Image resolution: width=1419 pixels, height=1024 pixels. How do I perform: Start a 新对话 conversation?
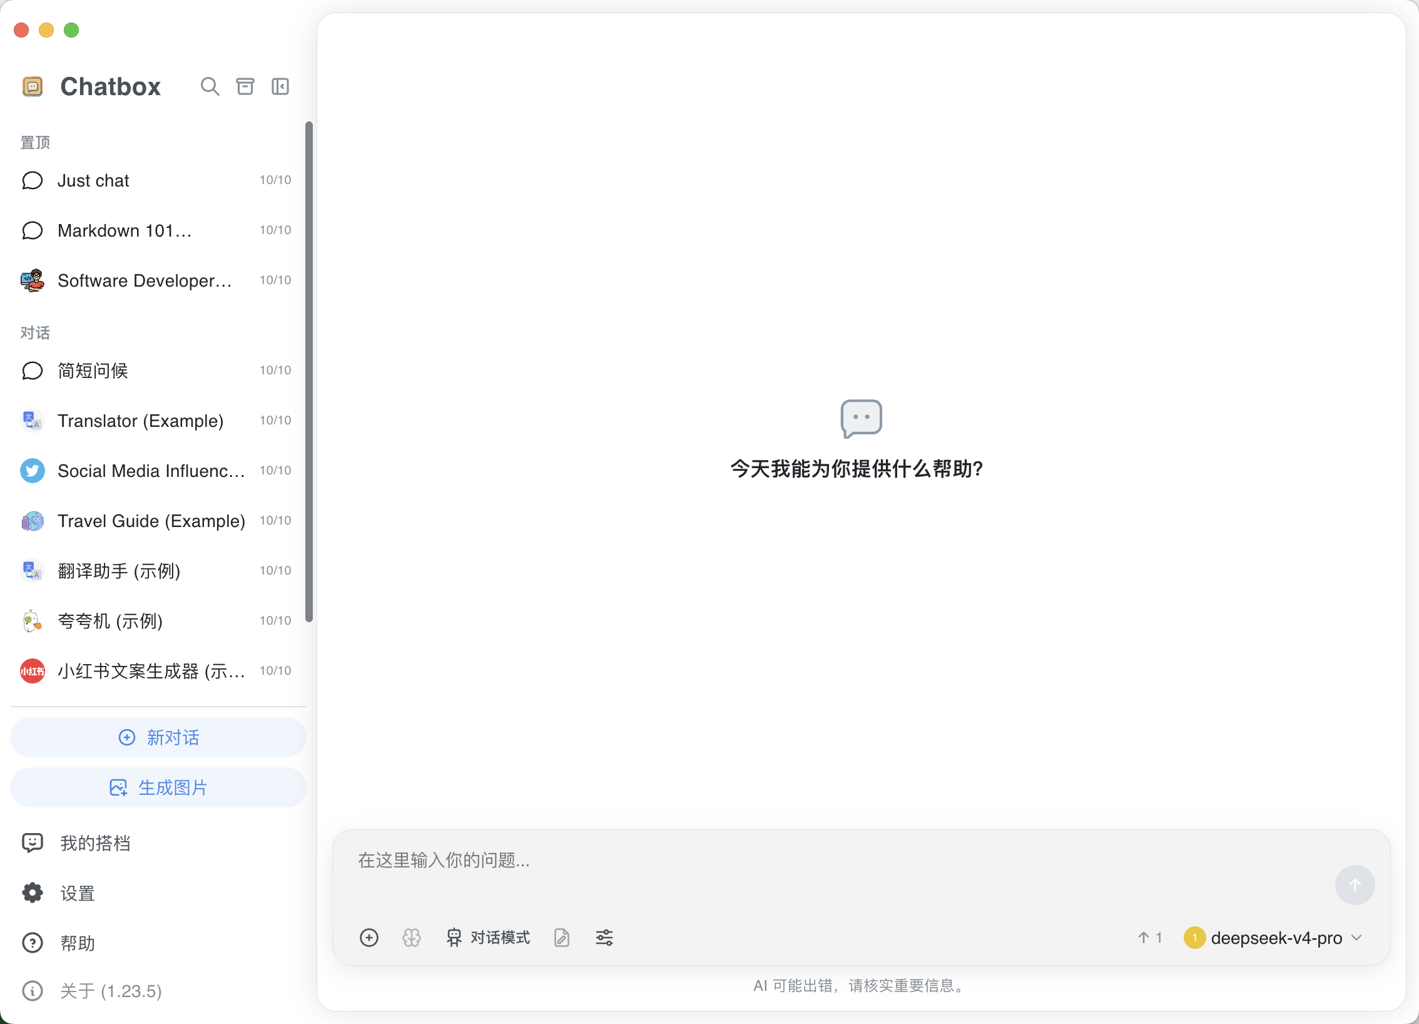[158, 737]
